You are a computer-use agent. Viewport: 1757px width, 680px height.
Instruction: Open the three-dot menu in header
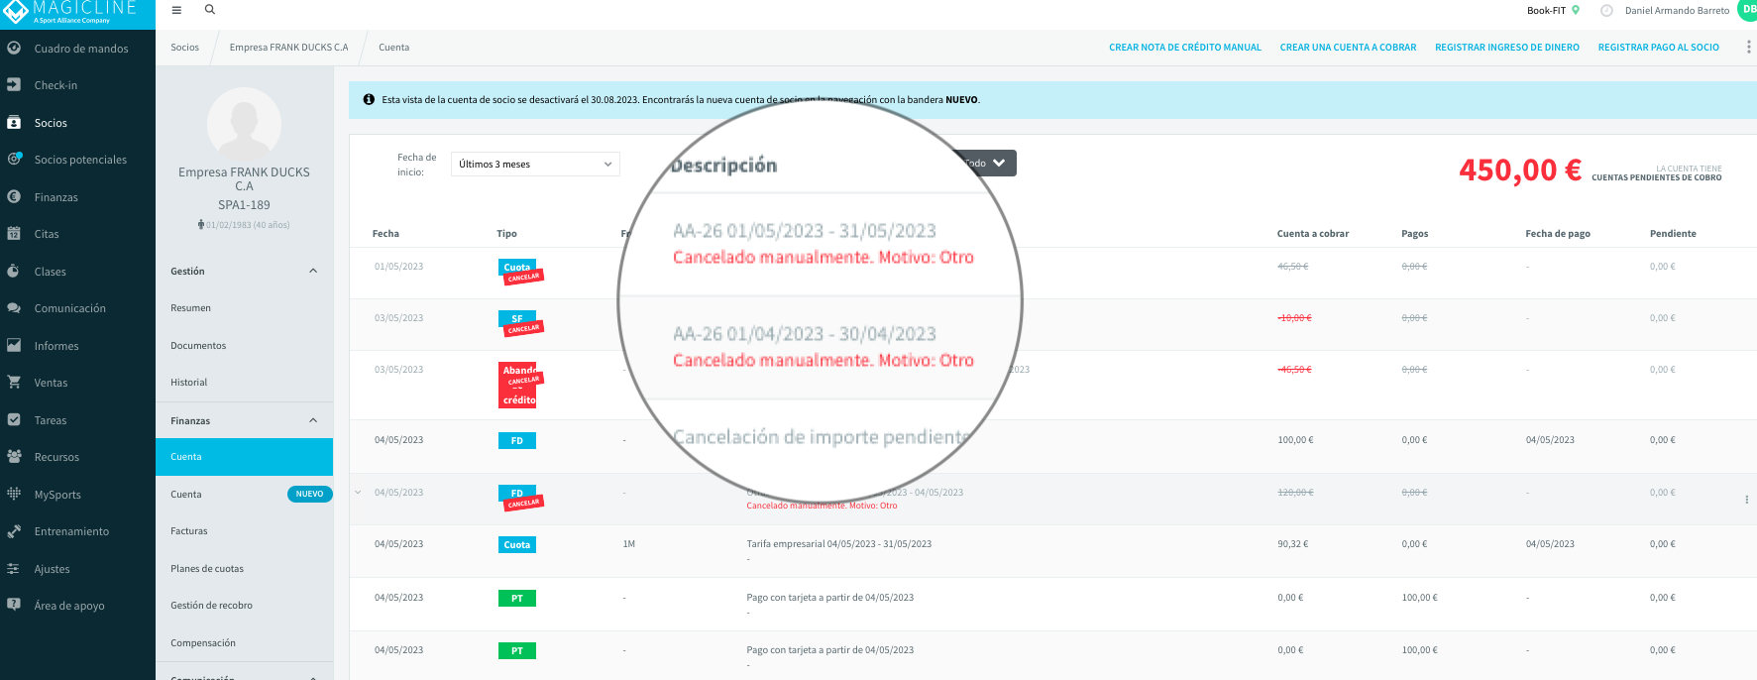point(1748,48)
